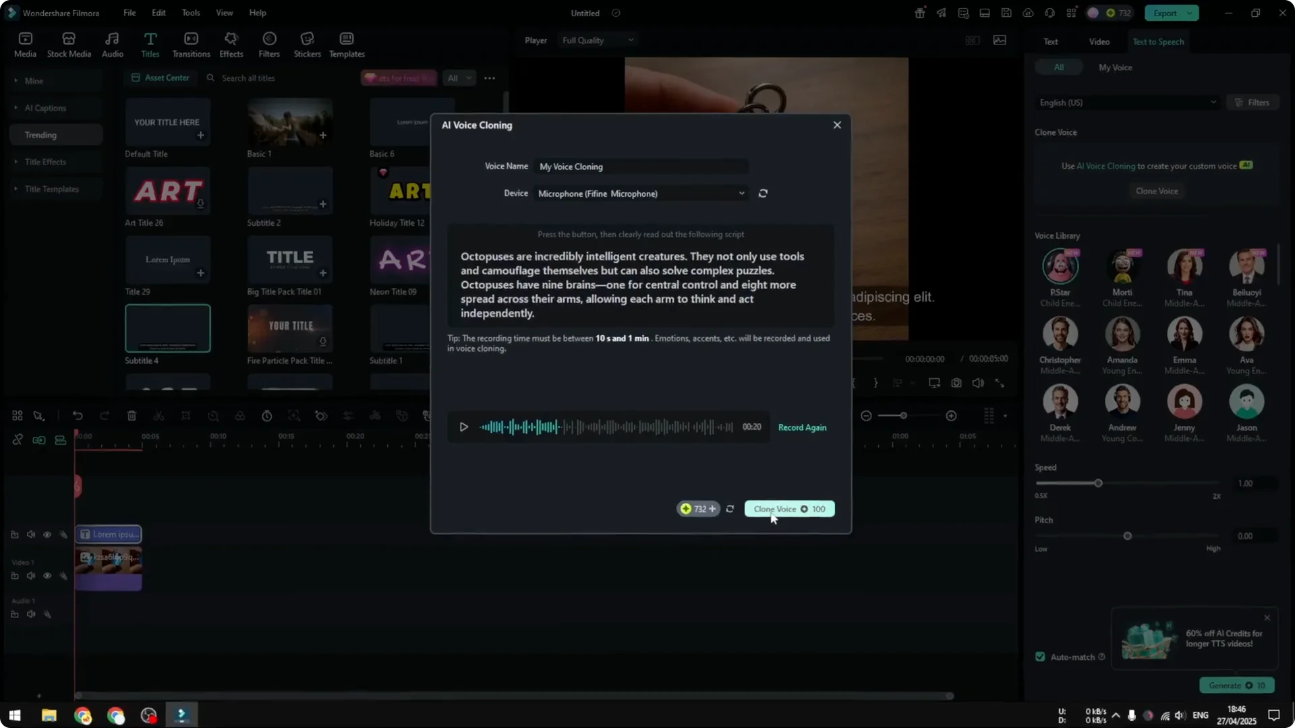Screen dimensions: 1295x728
Task: Switch to the Text to Speech tab
Action: tap(1158, 41)
